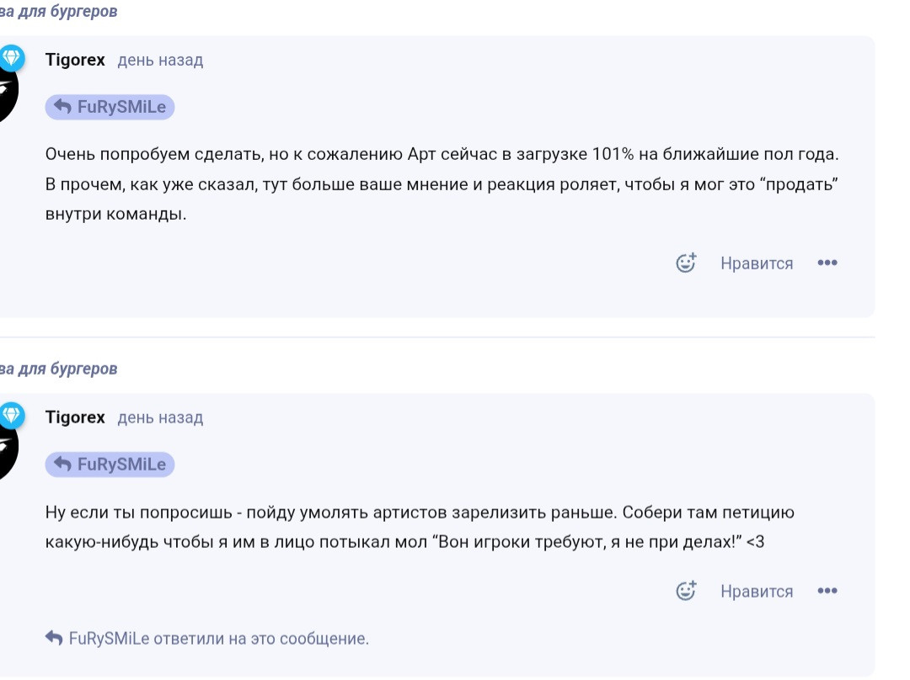Open first comment's 'день назад' timestamp

tap(160, 61)
